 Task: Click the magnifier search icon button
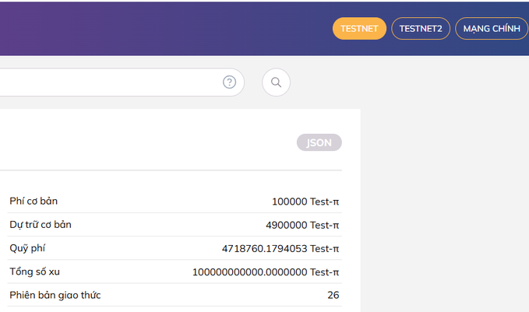[276, 82]
